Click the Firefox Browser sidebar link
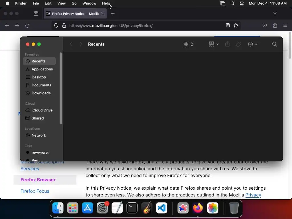The height and width of the screenshot is (219, 292). coord(38,180)
